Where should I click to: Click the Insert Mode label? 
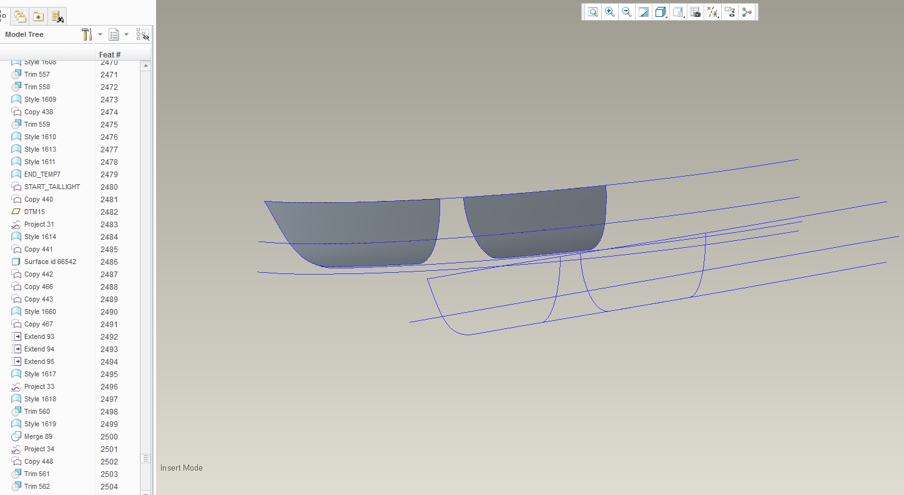point(182,468)
